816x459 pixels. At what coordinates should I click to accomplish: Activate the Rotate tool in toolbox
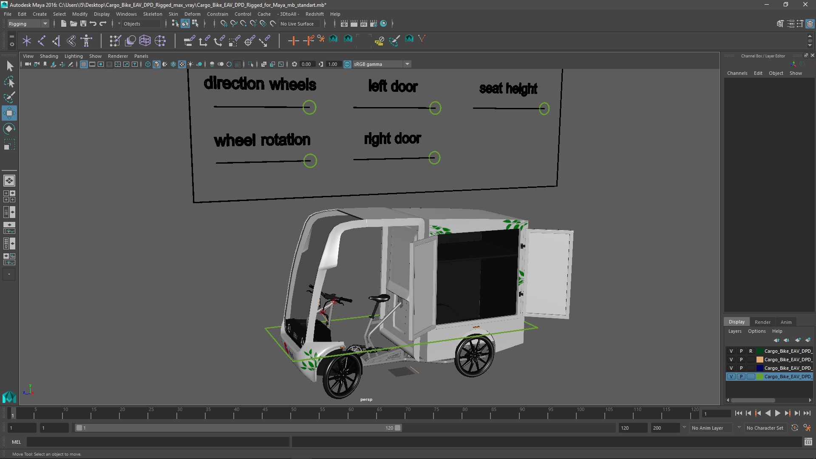9,129
